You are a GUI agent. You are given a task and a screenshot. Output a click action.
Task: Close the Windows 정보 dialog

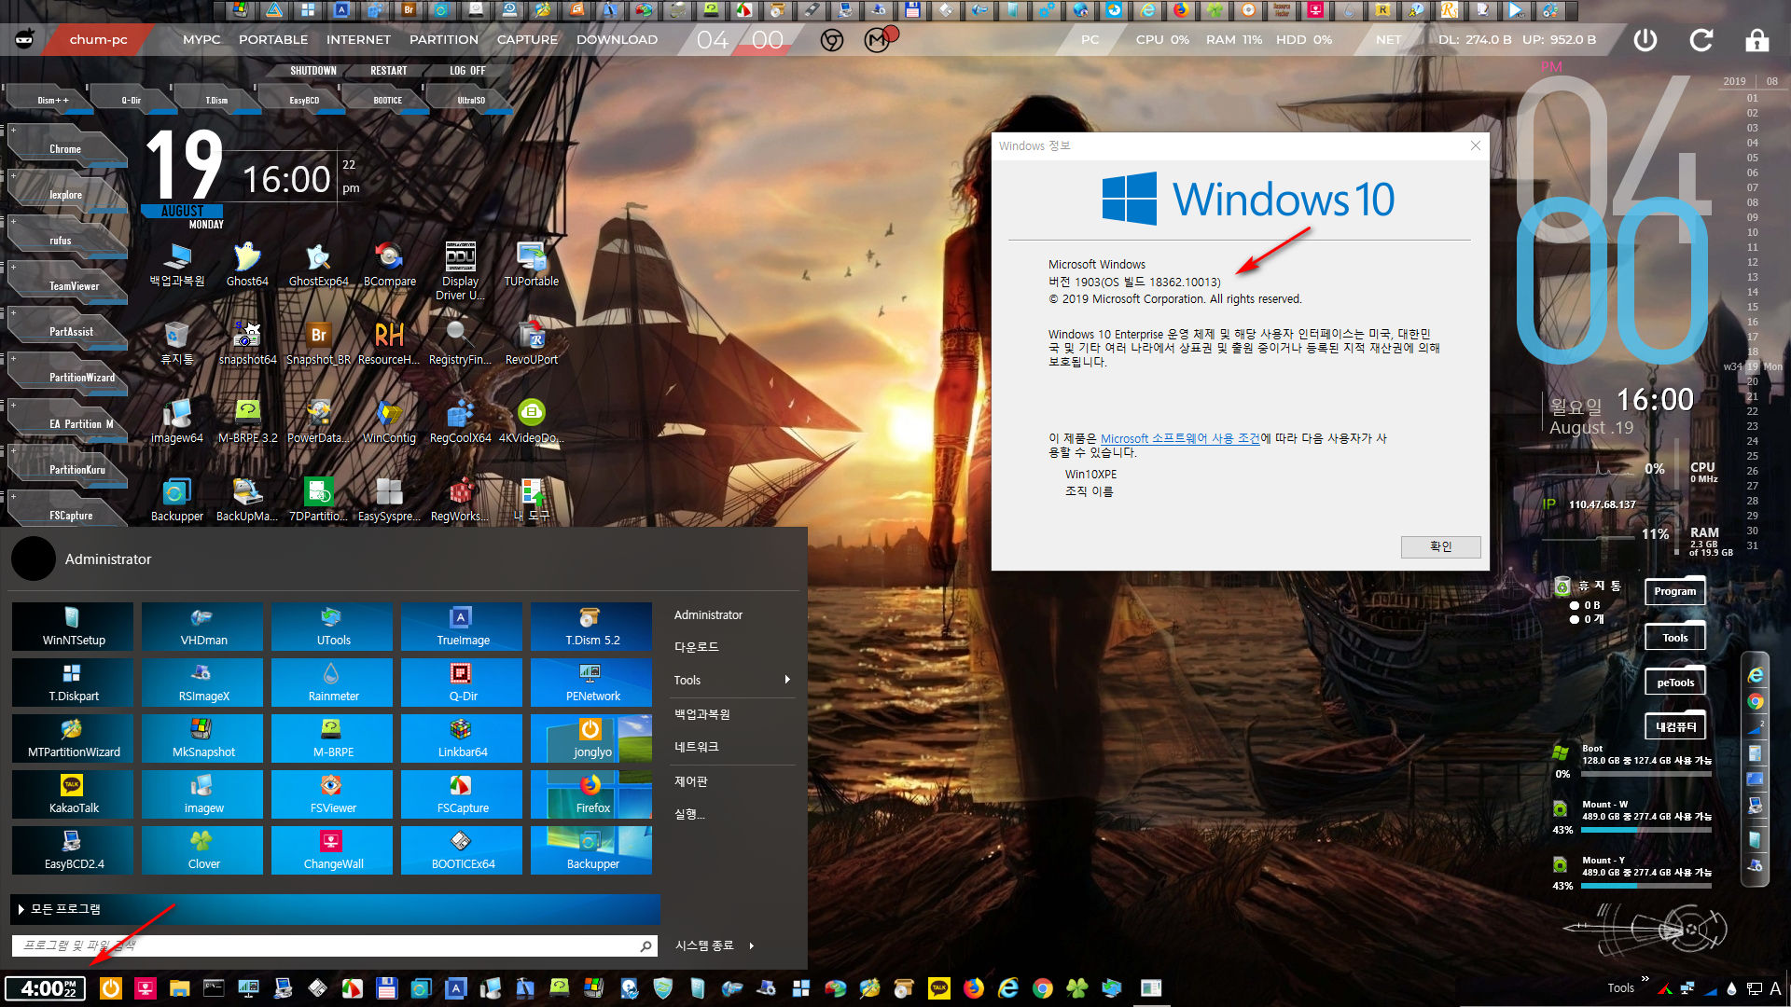click(x=1476, y=145)
